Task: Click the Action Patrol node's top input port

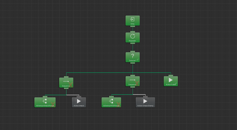Action: (171, 76)
